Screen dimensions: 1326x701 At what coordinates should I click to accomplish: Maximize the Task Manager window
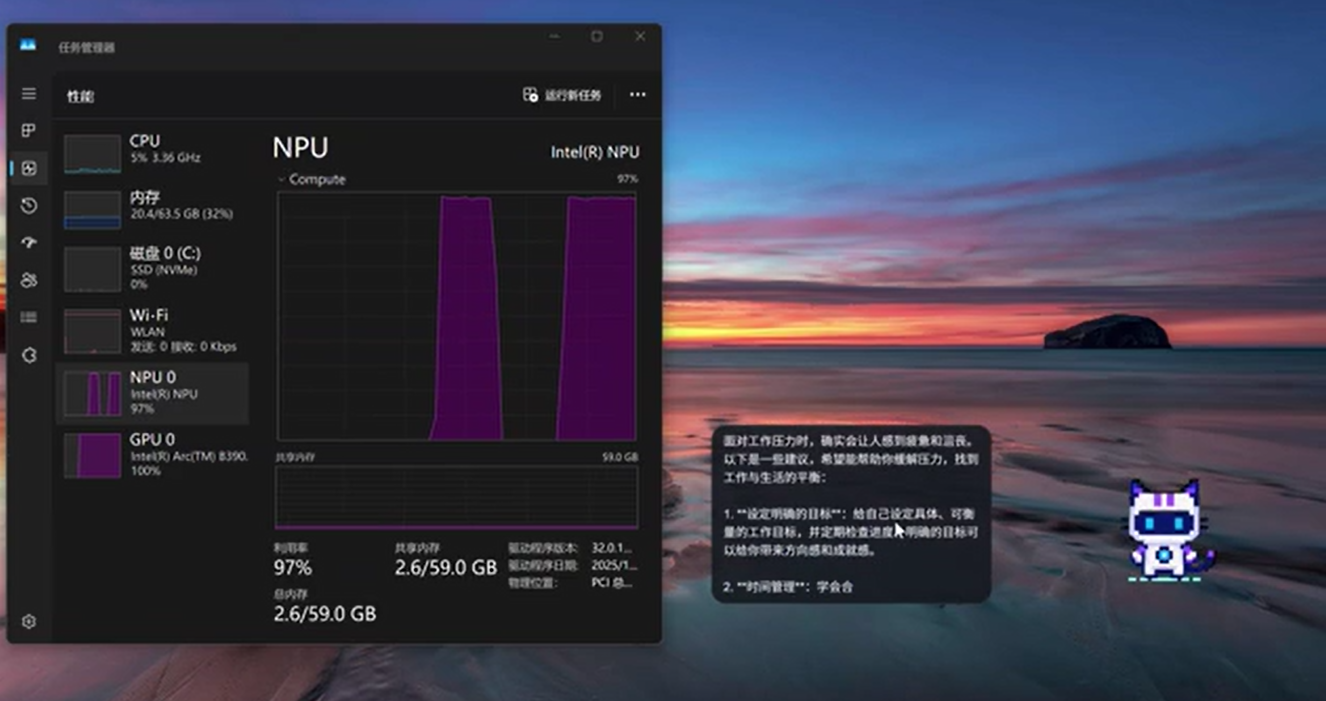tap(596, 36)
